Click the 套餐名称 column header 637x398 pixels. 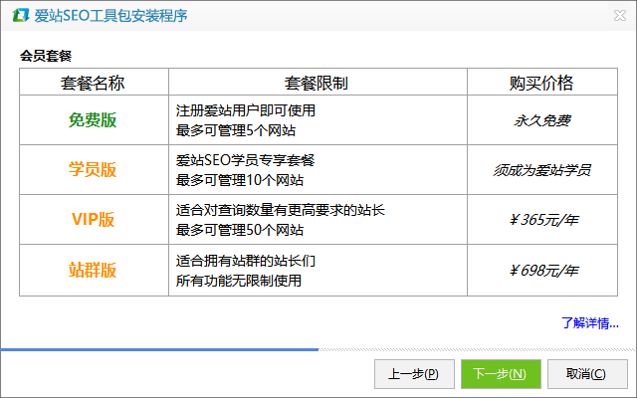click(x=93, y=83)
